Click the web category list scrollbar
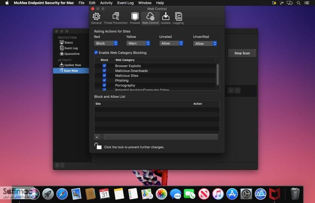 point(218,74)
